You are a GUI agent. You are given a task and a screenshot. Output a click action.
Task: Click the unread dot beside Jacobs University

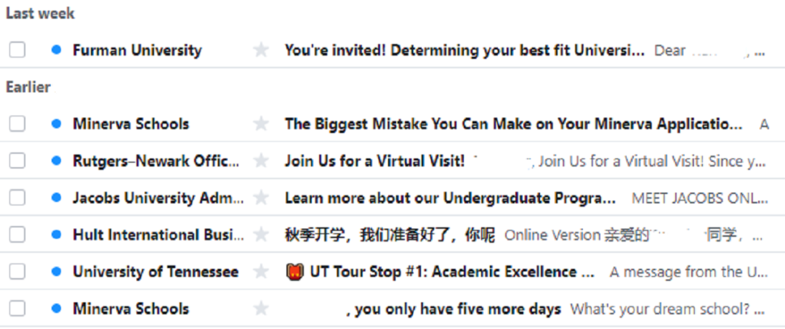56,198
